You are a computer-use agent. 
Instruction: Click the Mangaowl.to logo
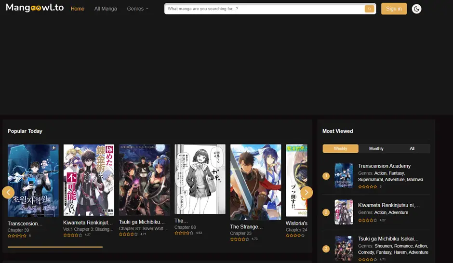[35, 8]
